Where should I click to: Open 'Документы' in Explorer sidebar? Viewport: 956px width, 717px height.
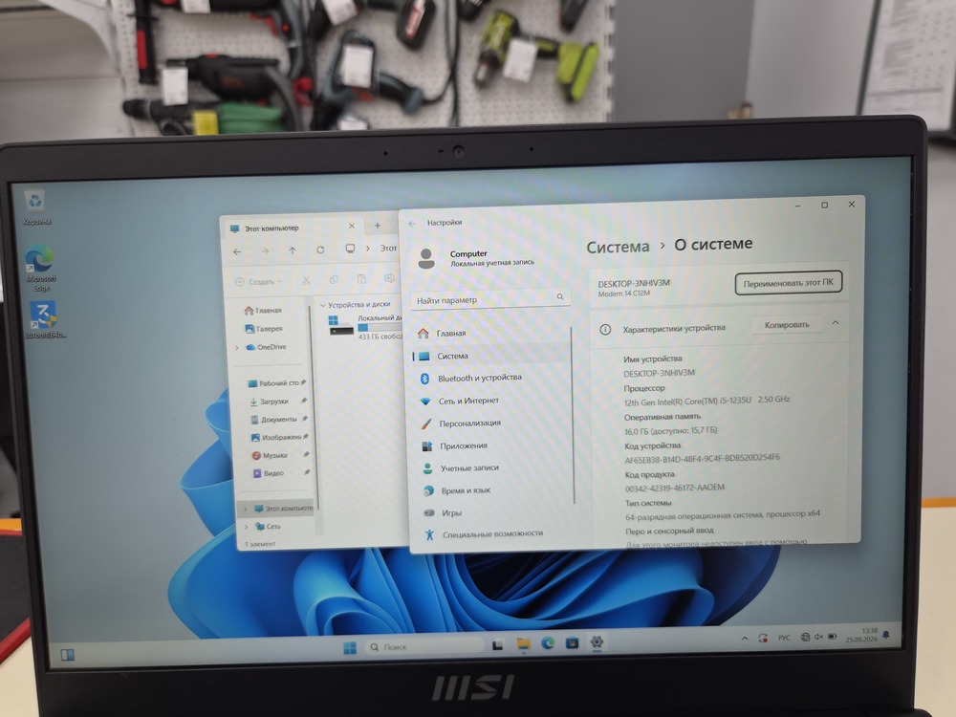click(x=273, y=420)
